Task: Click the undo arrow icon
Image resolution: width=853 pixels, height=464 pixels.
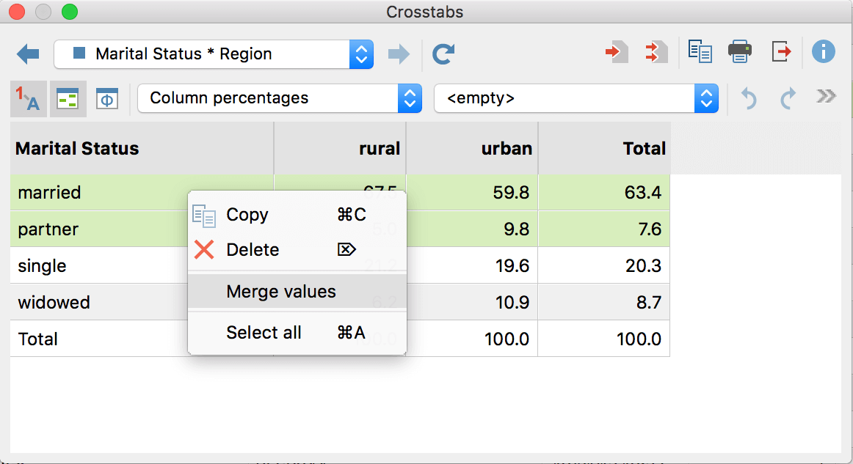Action: pyautogui.click(x=749, y=99)
